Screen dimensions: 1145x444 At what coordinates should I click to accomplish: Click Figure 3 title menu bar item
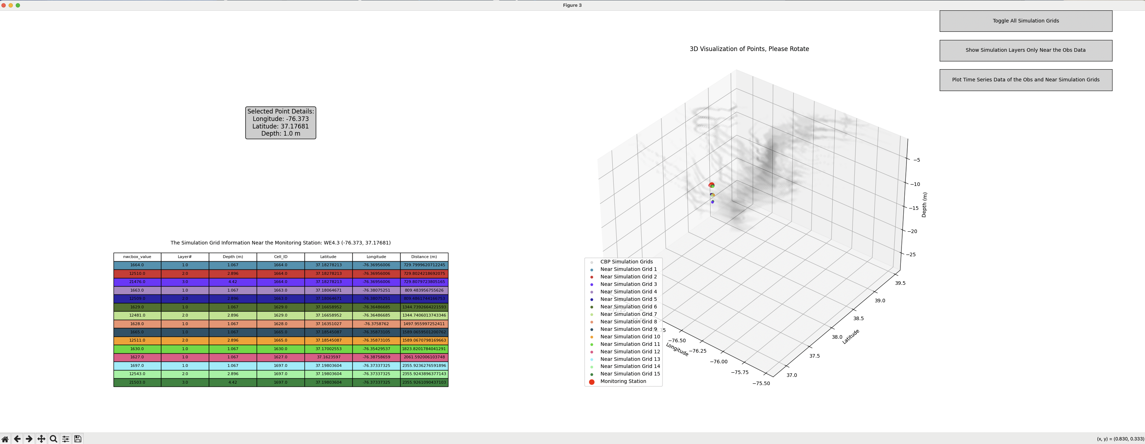(573, 5)
